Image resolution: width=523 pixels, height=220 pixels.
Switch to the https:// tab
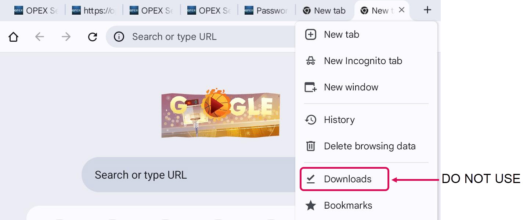(94, 11)
